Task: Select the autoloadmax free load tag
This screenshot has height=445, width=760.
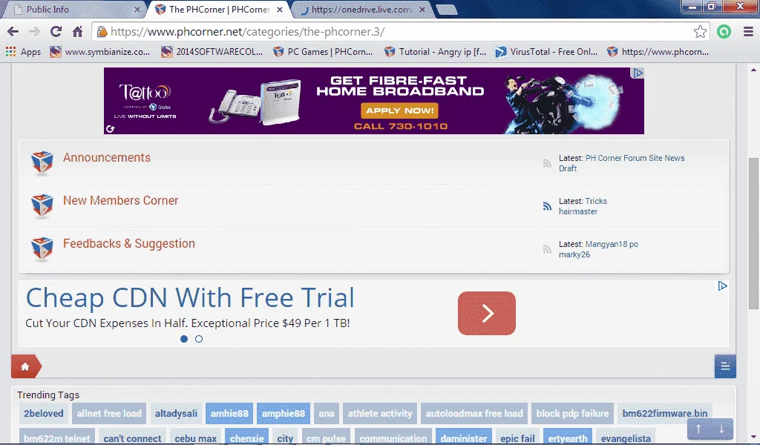Action: coord(474,414)
